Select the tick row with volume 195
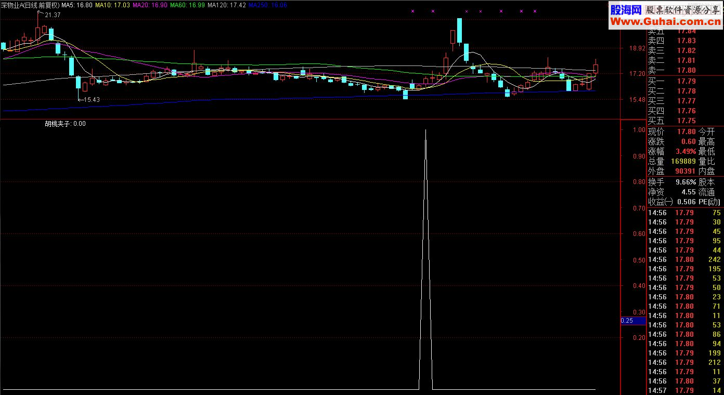This screenshot has height=395, width=724. point(685,269)
